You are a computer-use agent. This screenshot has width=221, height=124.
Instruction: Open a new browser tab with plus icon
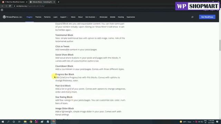click(x=58, y=2)
